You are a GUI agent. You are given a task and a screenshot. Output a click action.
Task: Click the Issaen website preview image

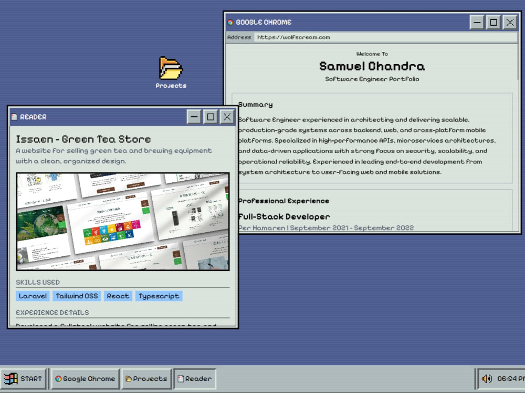coord(123,221)
